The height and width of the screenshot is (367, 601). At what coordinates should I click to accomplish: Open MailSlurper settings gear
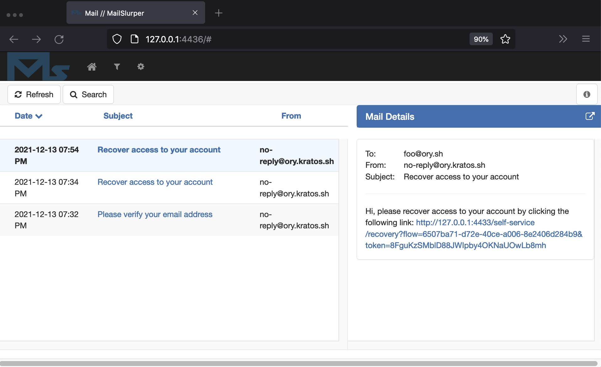141,66
